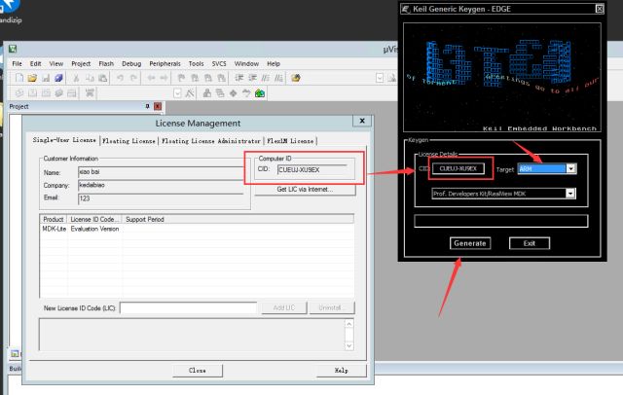
Task: Click the Copy icon in toolbar
Action: pyautogui.click(x=90, y=78)
